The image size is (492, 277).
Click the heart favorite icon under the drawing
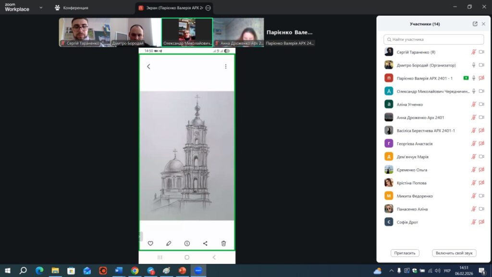150,243
